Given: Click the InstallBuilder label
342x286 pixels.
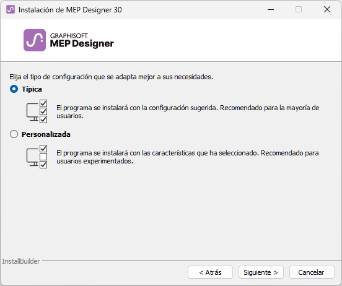Looking at the screenshot, I should pyautogui.click(x=21, y=261).
